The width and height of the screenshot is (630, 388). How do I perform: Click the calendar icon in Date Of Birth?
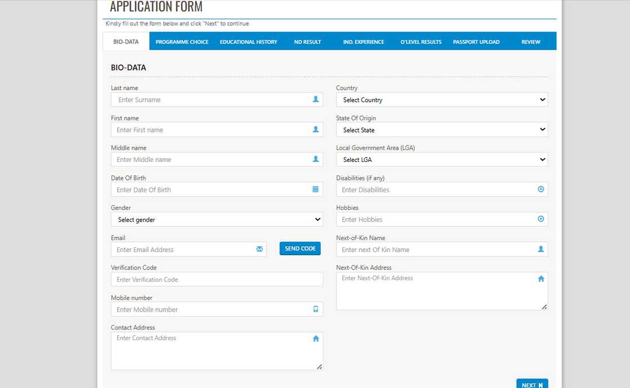(x=316, y=190)
